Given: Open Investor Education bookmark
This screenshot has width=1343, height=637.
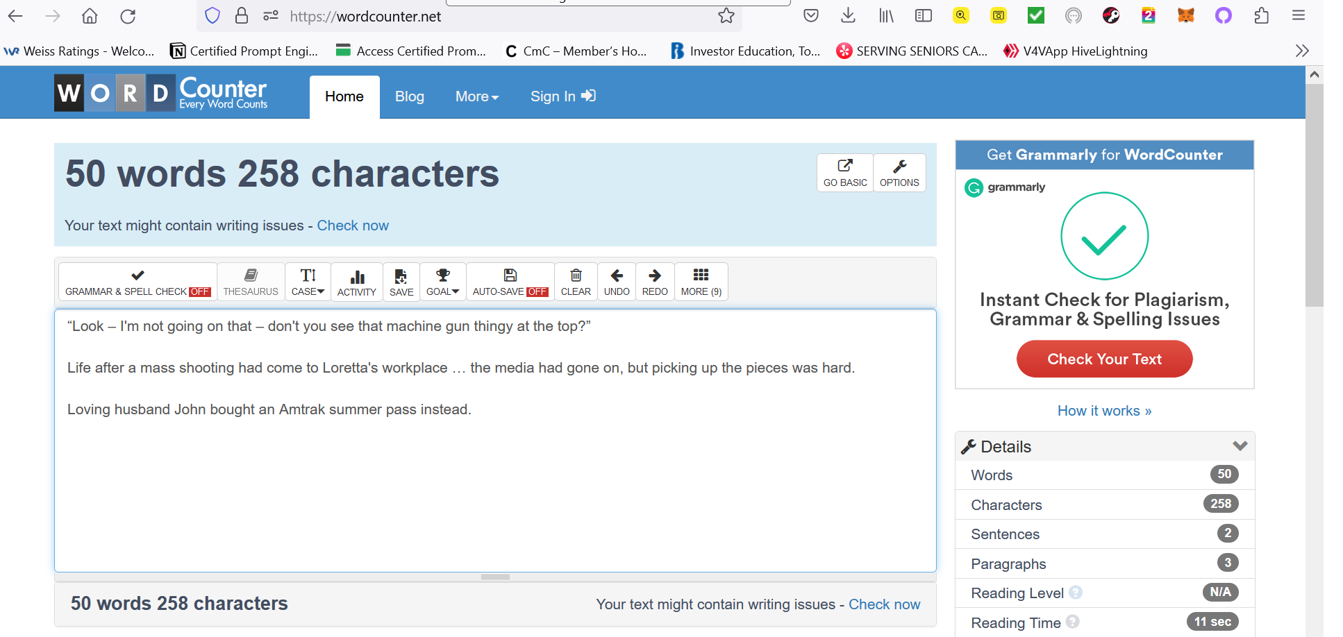Looking at the screenshot, I should pyautogui.click(x=745, y=51).
